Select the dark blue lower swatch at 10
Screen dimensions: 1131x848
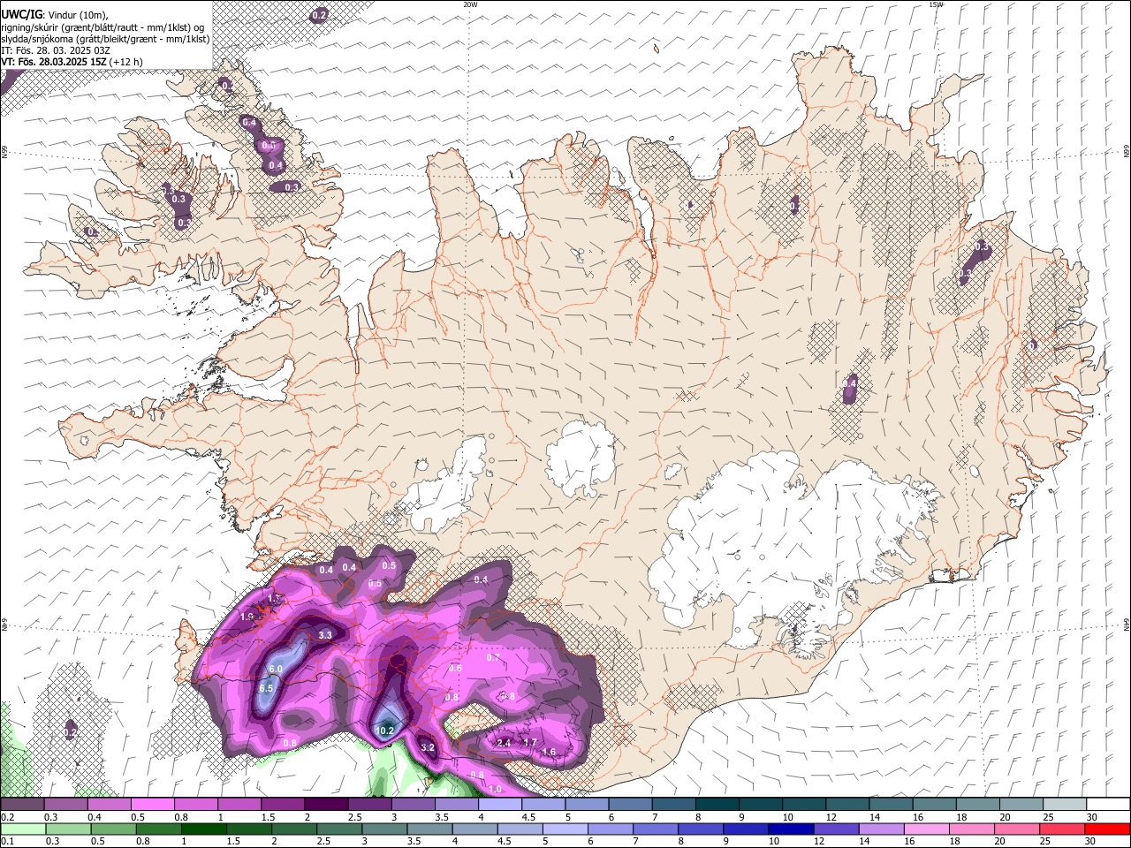tap(790, 829)
